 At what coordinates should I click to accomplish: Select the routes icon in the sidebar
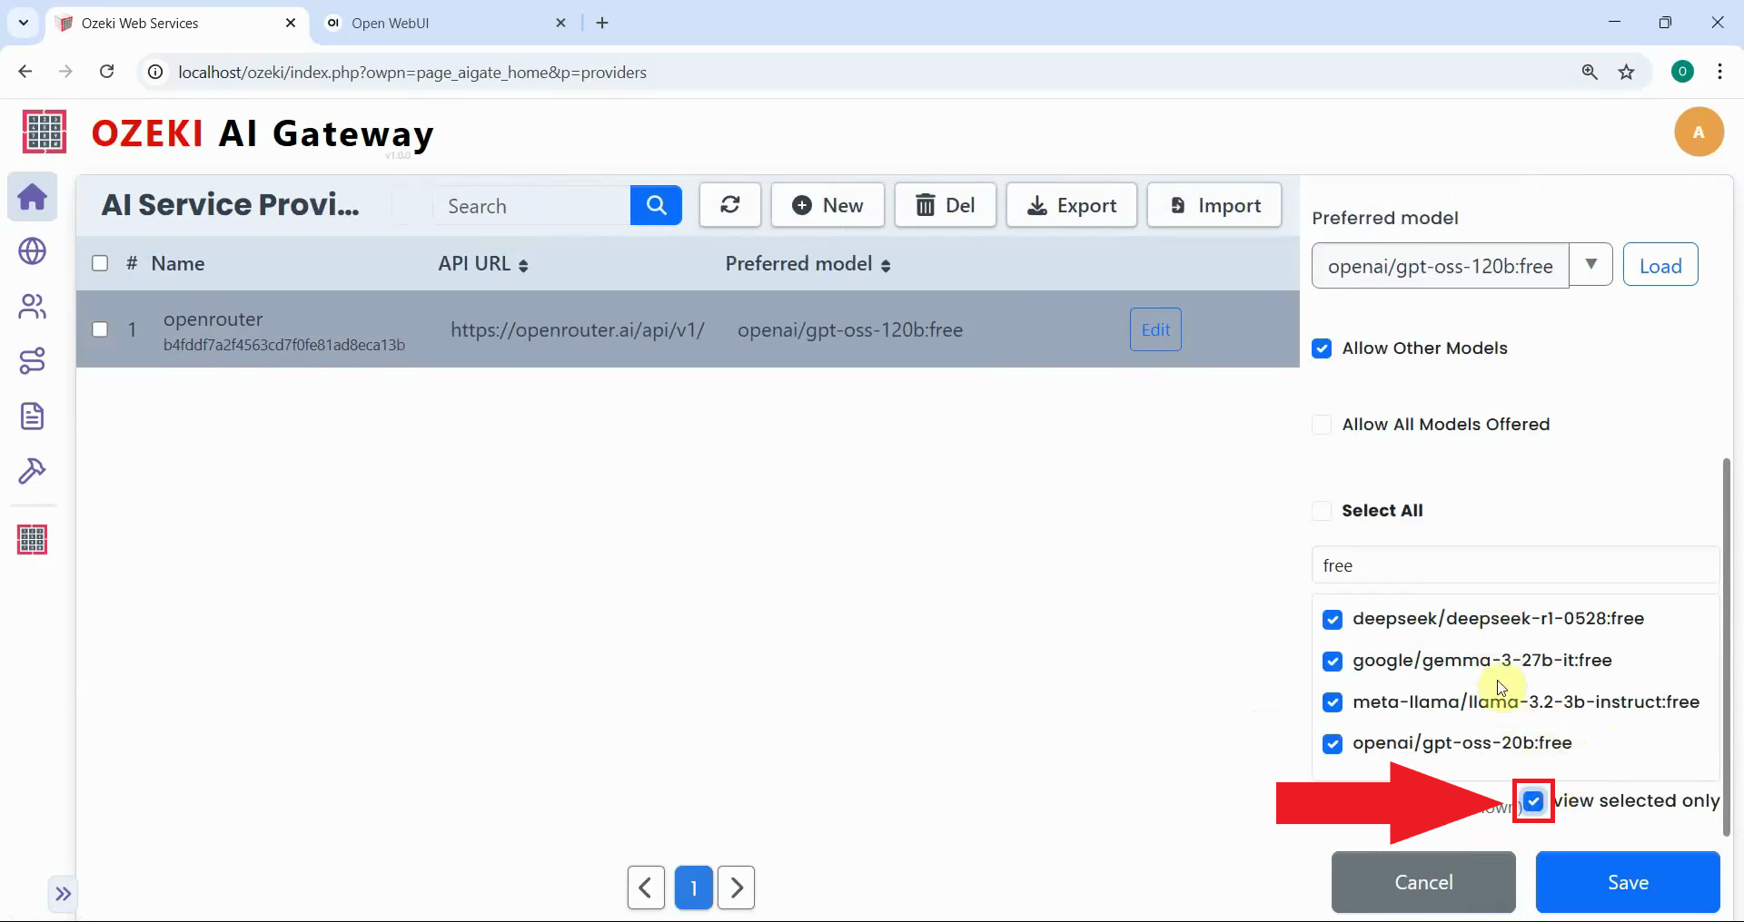(x=33, y=361)
